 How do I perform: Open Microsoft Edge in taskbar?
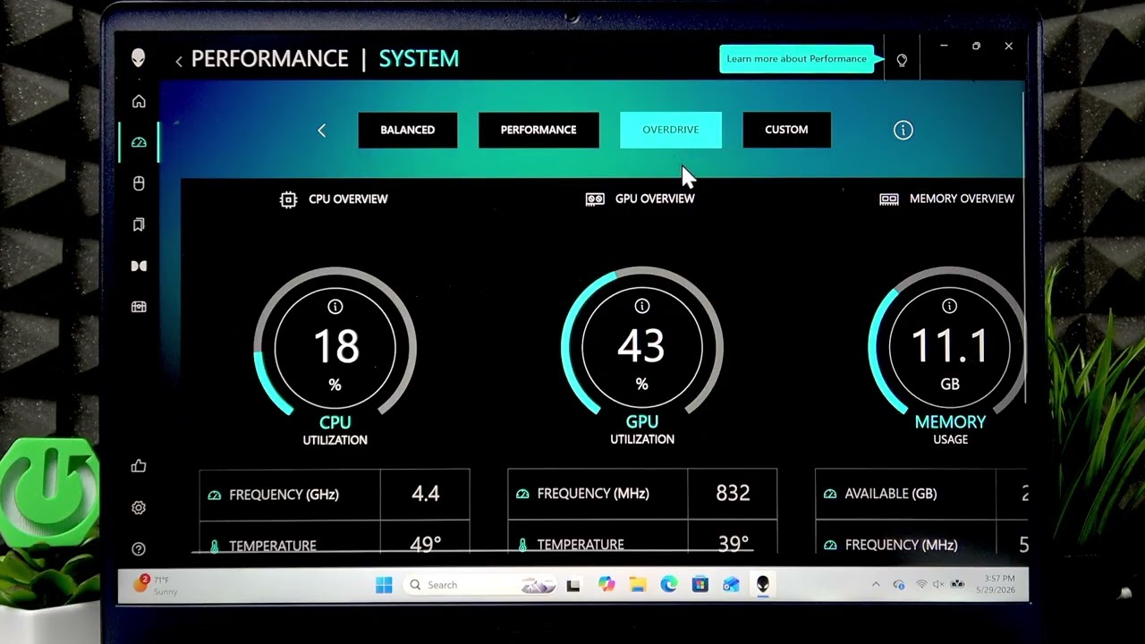tap(669, 585)
